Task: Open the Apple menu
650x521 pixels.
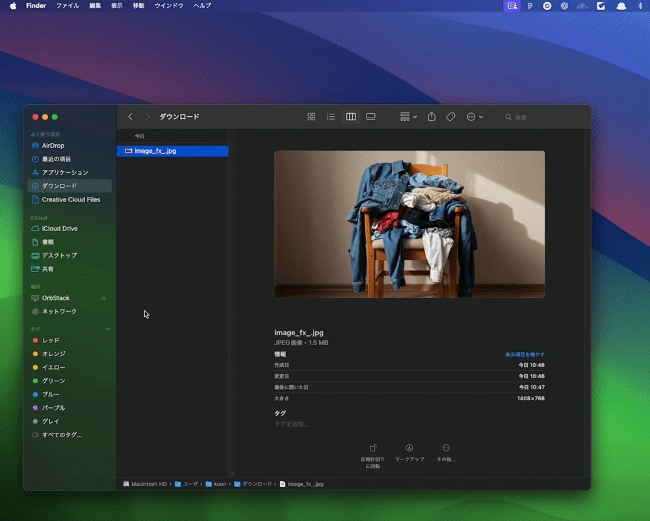Action: pyautogui.click(x=13, y=6)
